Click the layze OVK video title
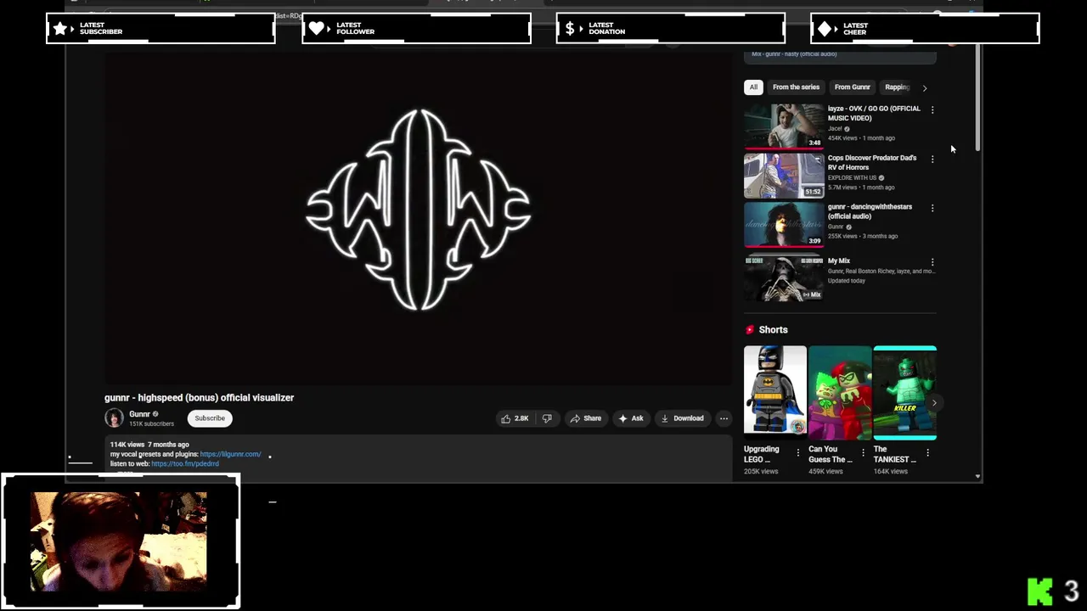1087x611 pixels. pyautogui.click(x=874, y=113)
